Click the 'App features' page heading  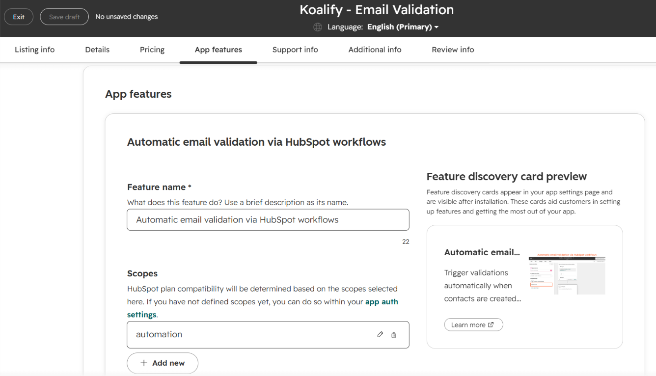pyautogui.click(x=138, y=94)
